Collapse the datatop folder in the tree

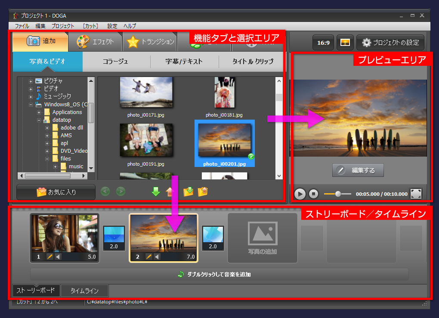(x=39, y=120)
